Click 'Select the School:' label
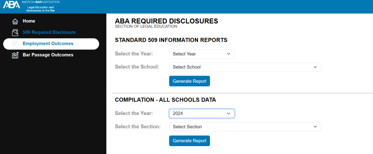This screenshot has height=154, width=373. point(137,67)
